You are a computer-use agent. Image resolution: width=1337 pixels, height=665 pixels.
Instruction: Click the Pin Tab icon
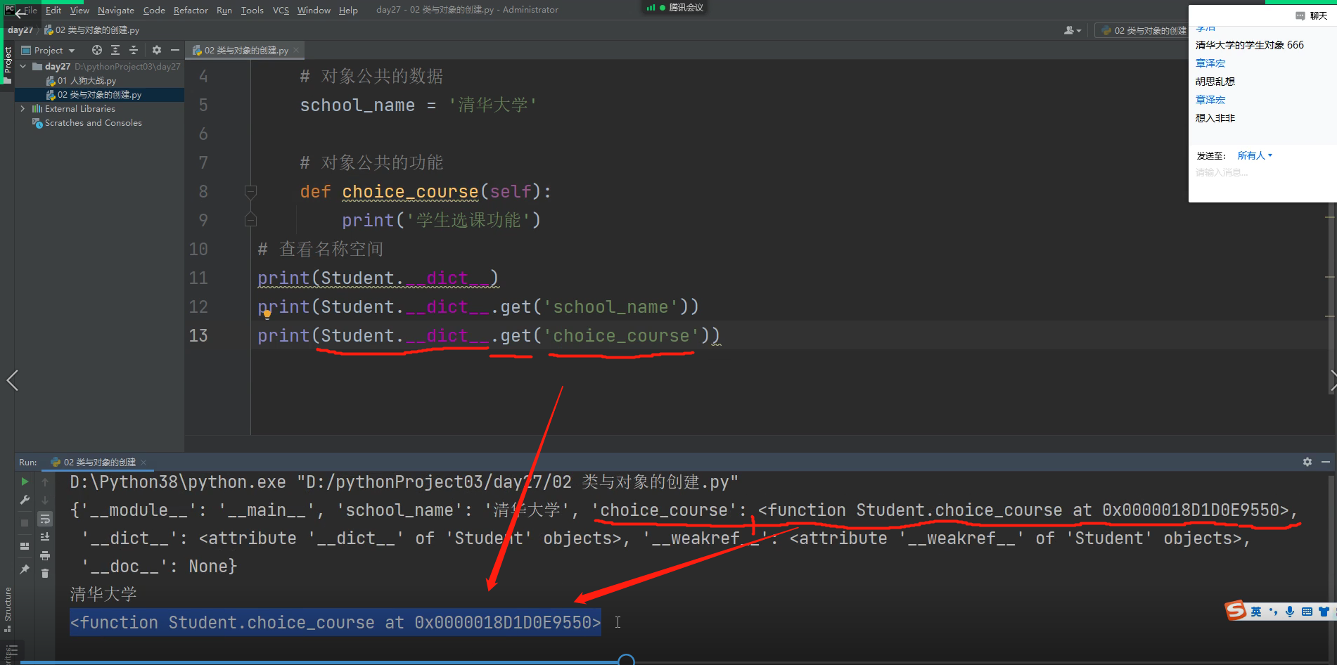(x=25, y=569)
